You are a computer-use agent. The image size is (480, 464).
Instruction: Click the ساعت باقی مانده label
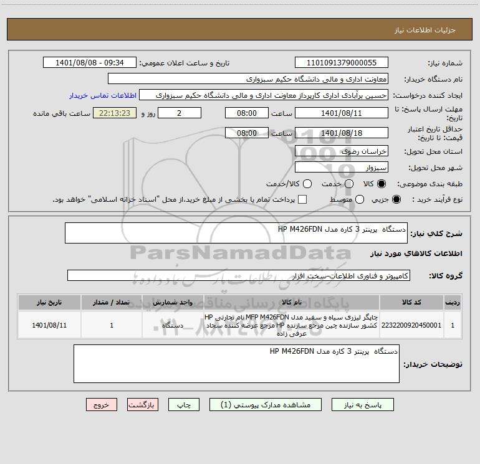click(62, 113)
